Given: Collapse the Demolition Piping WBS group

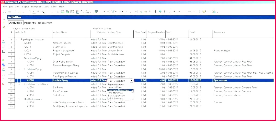Looking at the screenshot, I should click(x=19, y=58).
